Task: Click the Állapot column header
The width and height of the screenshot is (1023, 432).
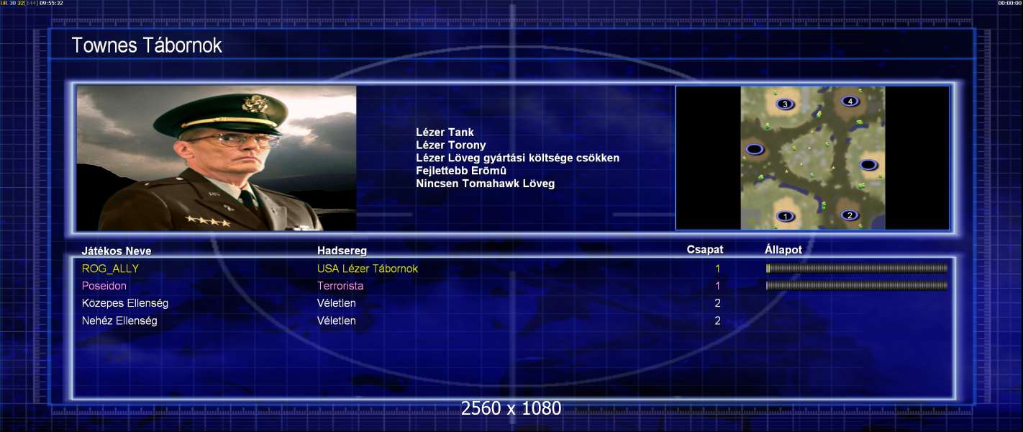Action: coord(783,250)
